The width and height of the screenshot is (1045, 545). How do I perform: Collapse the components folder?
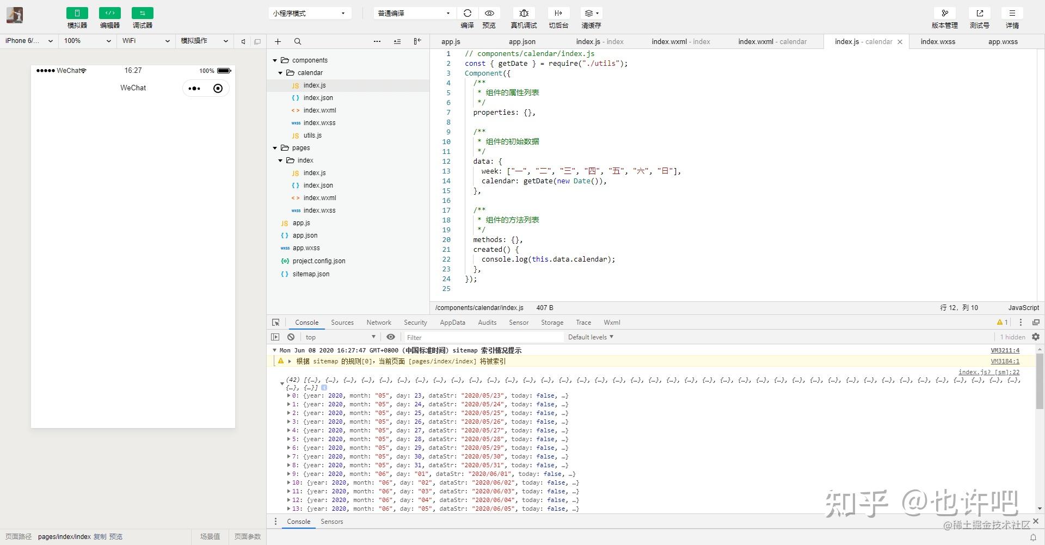tap(275, 60)
